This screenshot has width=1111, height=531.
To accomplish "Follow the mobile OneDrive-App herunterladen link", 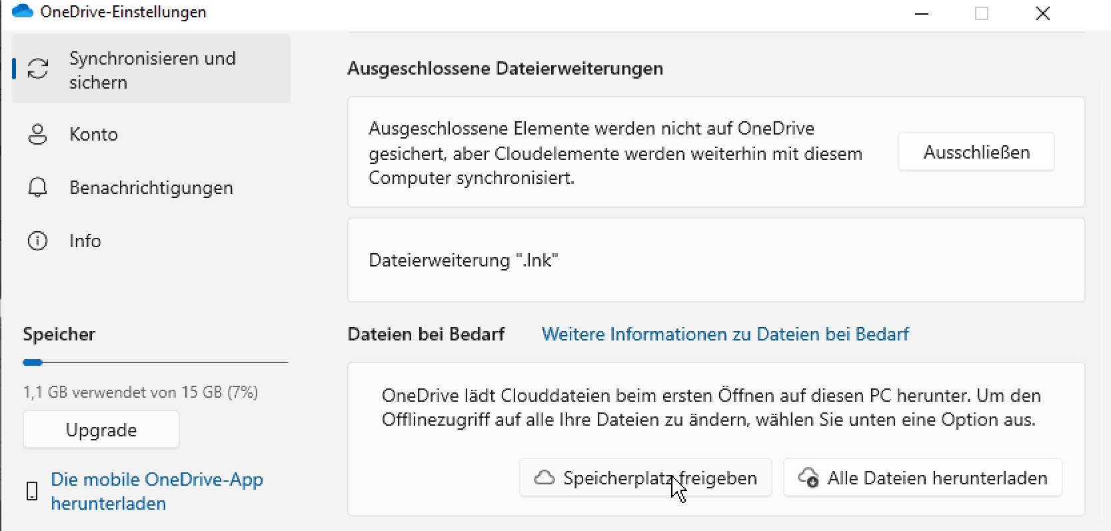I will [x=157, y=491].
